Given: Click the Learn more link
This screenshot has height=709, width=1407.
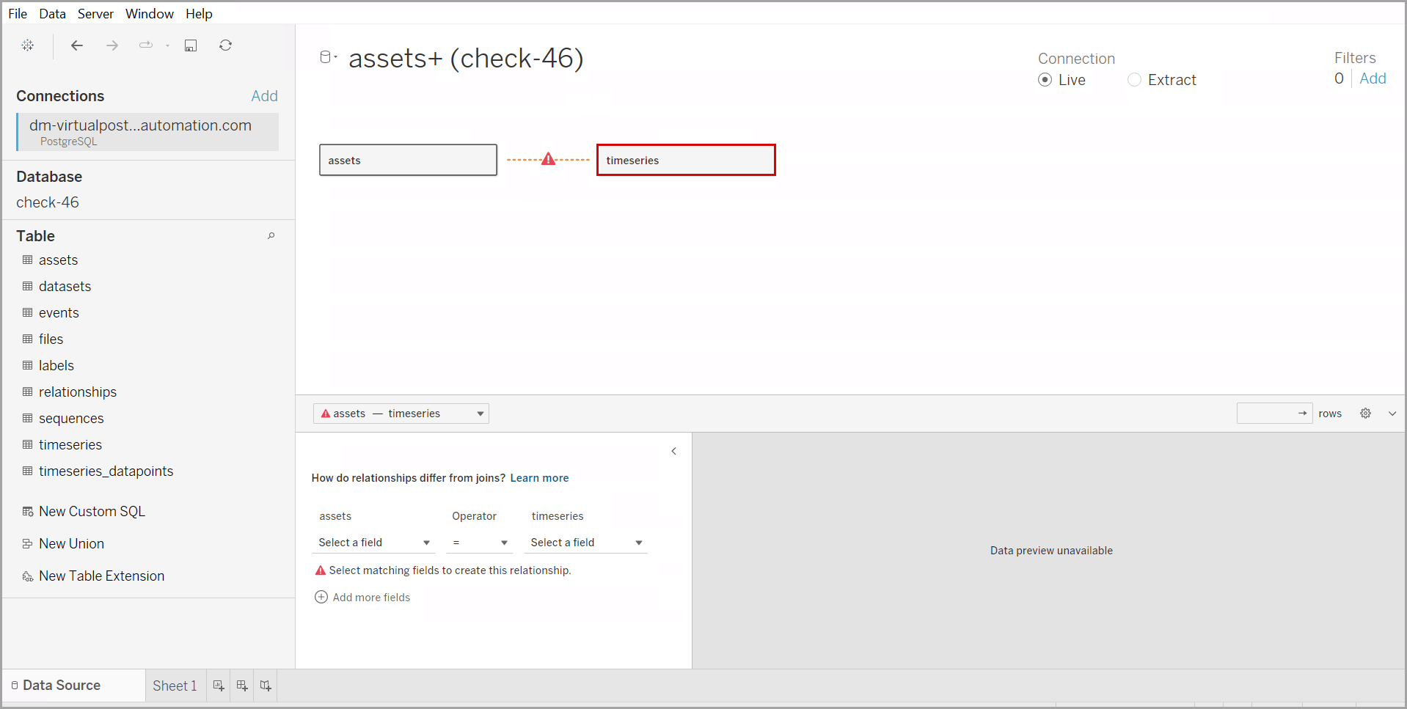Looking at the screenshot, I should 539,478.
